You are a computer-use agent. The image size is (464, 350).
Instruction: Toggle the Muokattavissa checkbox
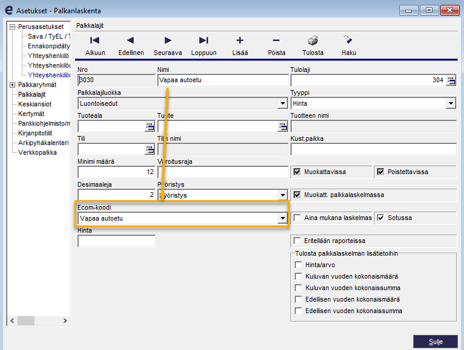pyautogui.click(x=297, y=172)
